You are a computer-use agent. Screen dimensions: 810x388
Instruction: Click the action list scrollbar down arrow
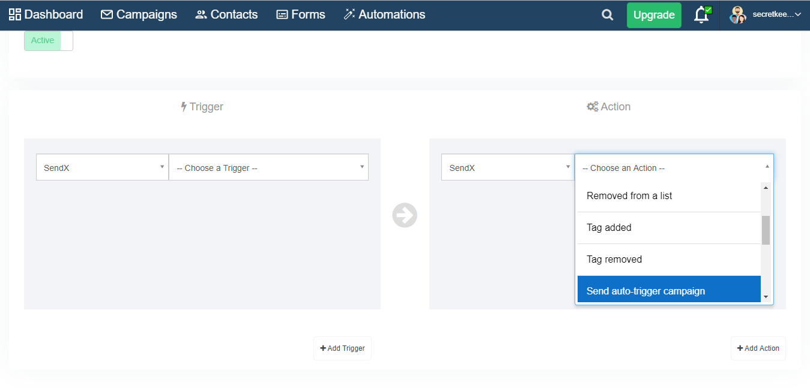click(766, 297)
